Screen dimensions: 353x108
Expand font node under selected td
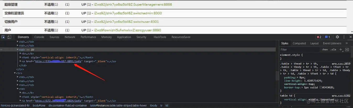click(21, 57)
